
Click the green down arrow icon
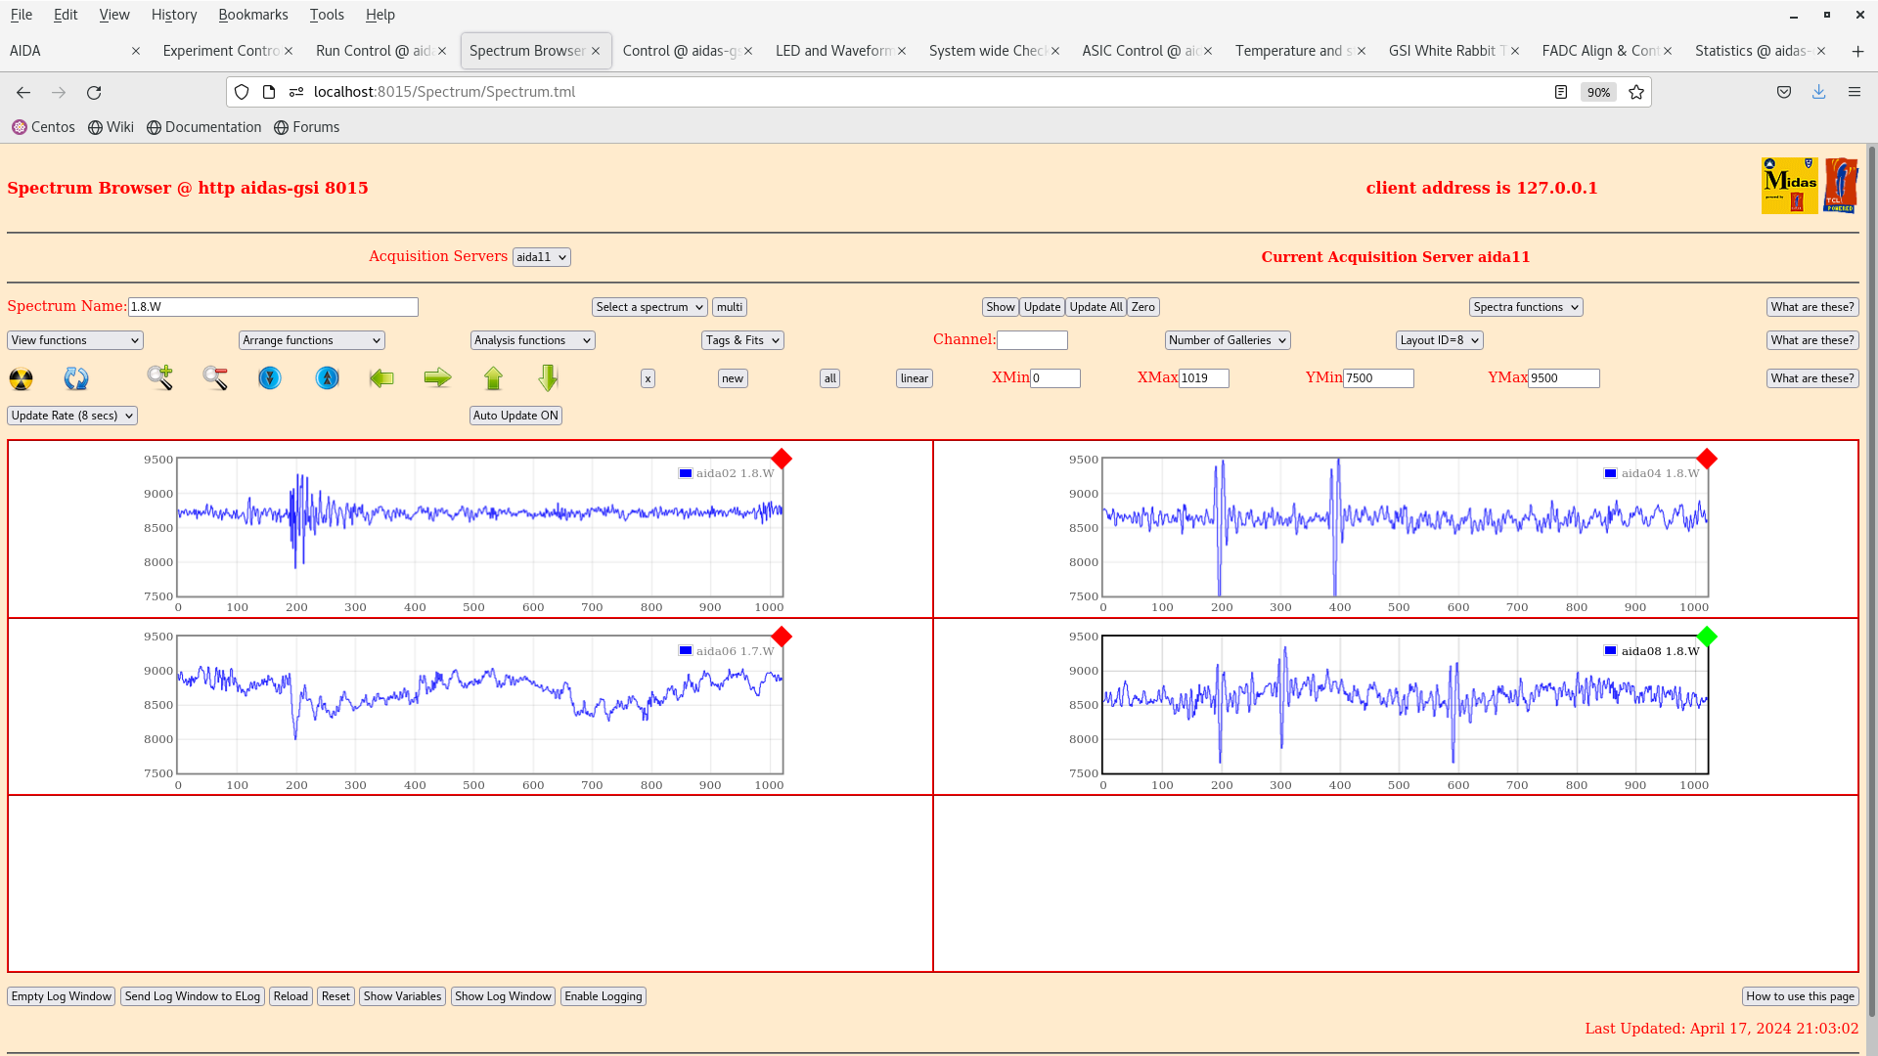click(548, 378)
